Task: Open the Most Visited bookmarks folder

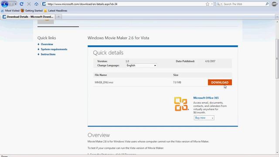Action: (10, 10)
